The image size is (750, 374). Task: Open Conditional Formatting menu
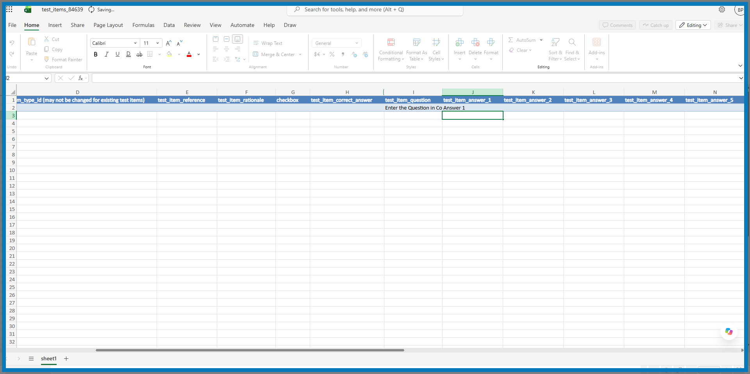point(391,49)
